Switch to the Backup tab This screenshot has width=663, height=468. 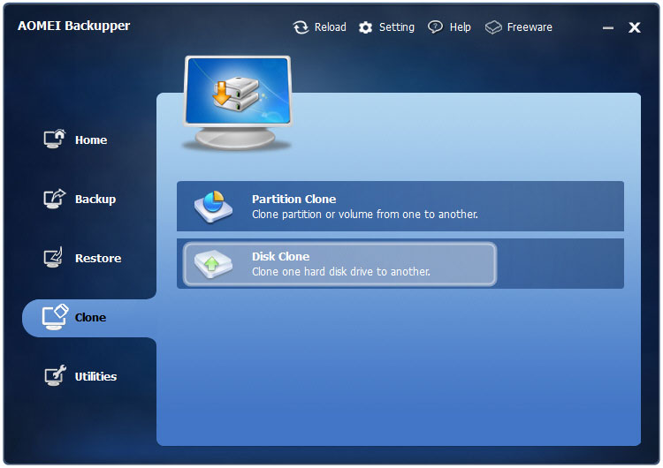point(95,199)
